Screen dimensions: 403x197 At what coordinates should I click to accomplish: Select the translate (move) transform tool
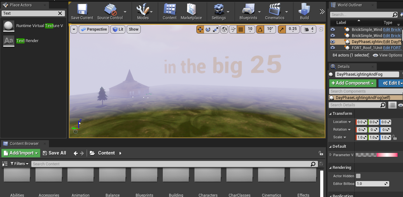(x=201, y=29)
